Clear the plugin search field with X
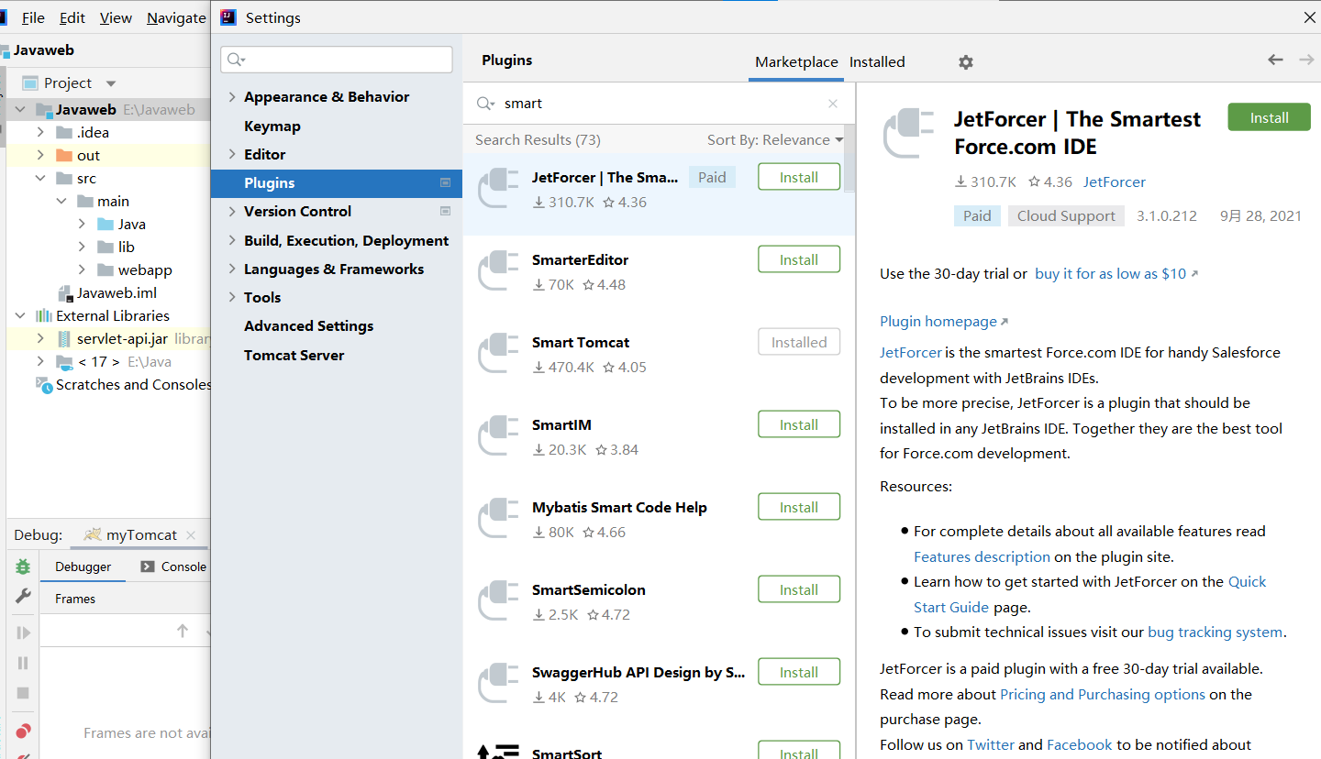The height and width of the screenshot is (759, 1321). pyautogui.click(x=833, y=104)
